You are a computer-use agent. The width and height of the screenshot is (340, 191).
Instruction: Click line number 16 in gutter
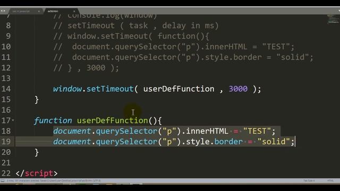6,110
